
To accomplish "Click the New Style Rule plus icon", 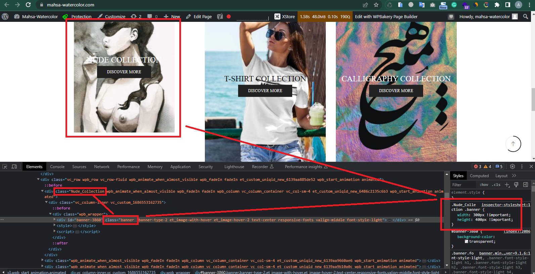I will [x=507, y=185].
